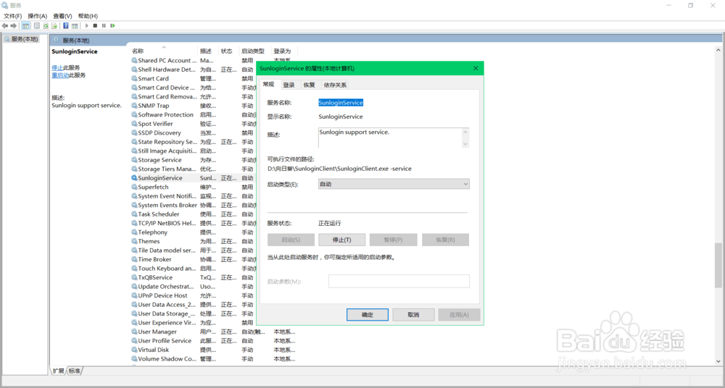725x388 pixels.
Task: Click the gear icon beside Time Broker
Action: click(134, 260)
